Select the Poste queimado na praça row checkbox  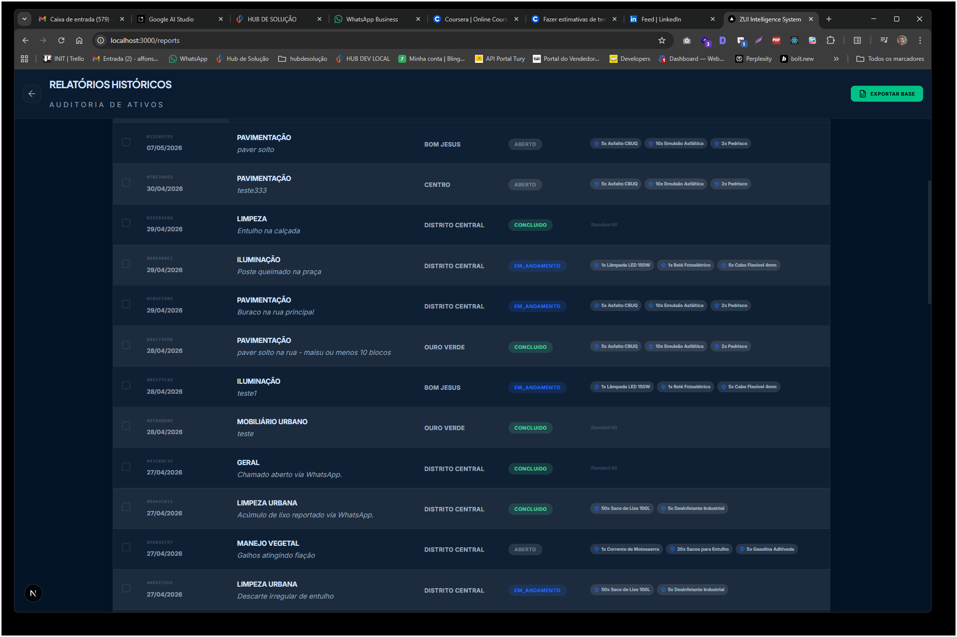click(126, 264)
